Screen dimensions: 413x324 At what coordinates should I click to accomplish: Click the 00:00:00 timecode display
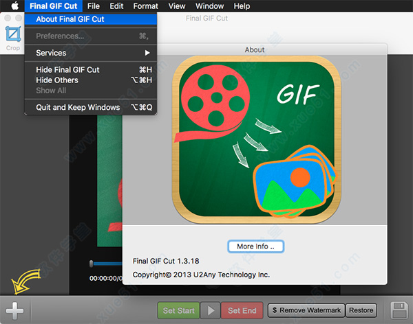[x=106, y=278]
